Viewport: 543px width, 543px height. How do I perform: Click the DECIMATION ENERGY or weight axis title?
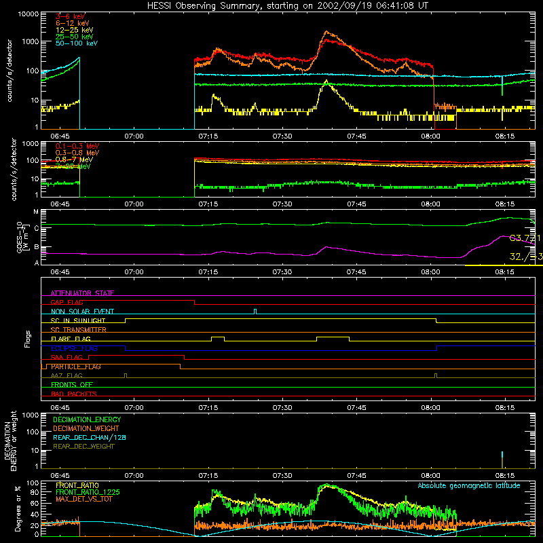[x=10, y=441]
